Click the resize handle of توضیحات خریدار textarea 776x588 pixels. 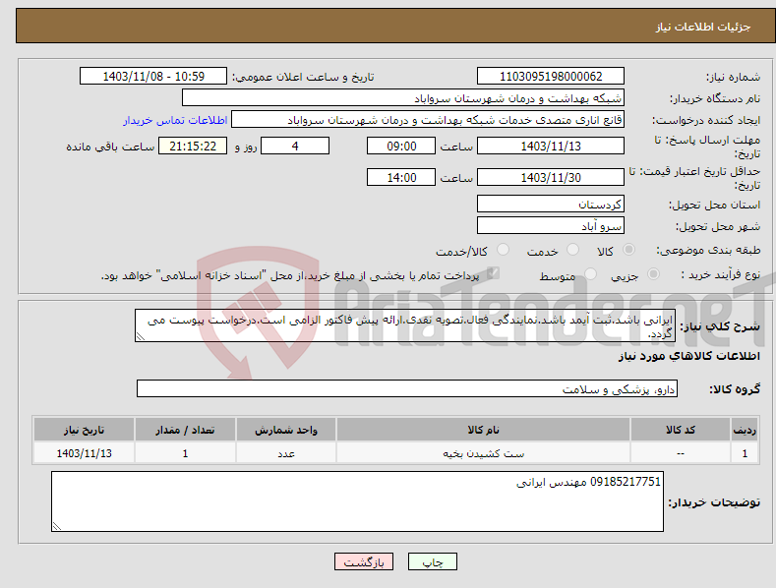[x=56, y=527]
